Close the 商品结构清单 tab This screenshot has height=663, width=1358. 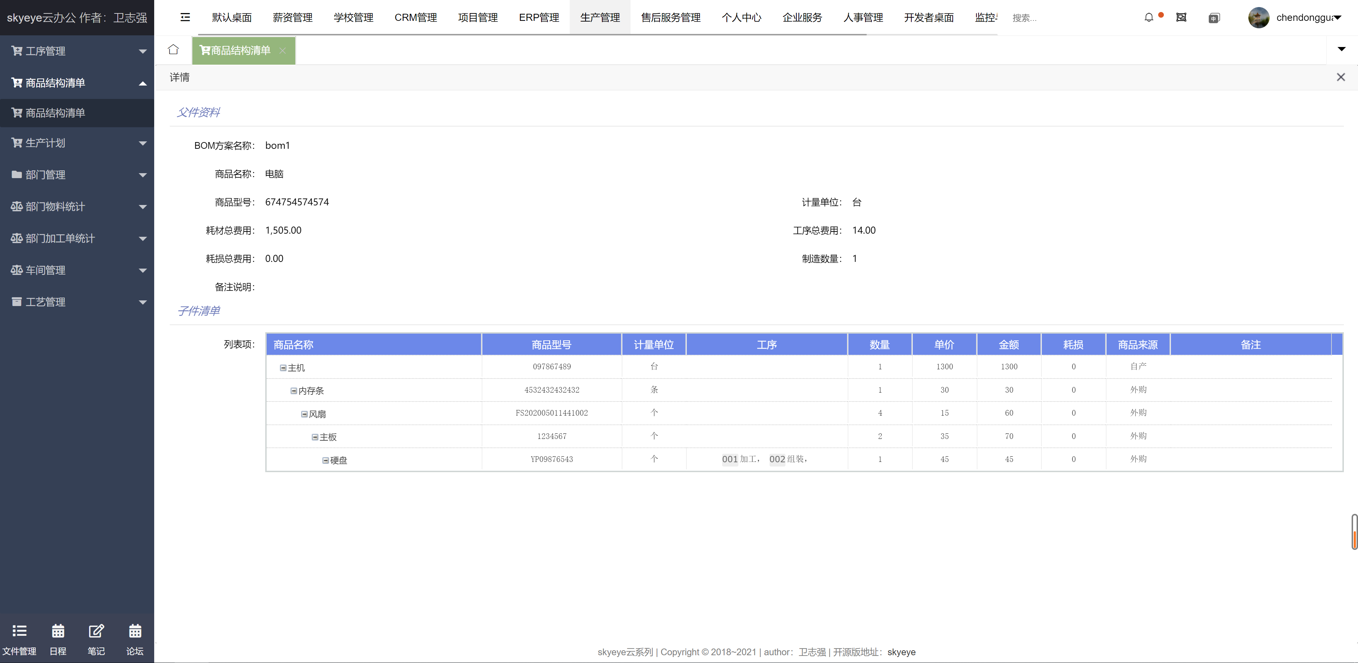[x=283, y=51]
